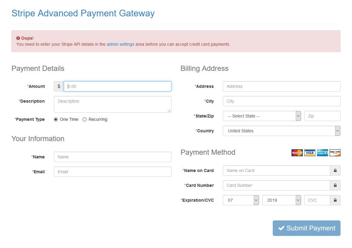
Task: Expand the Country dropdown
Action: [282, 131]
